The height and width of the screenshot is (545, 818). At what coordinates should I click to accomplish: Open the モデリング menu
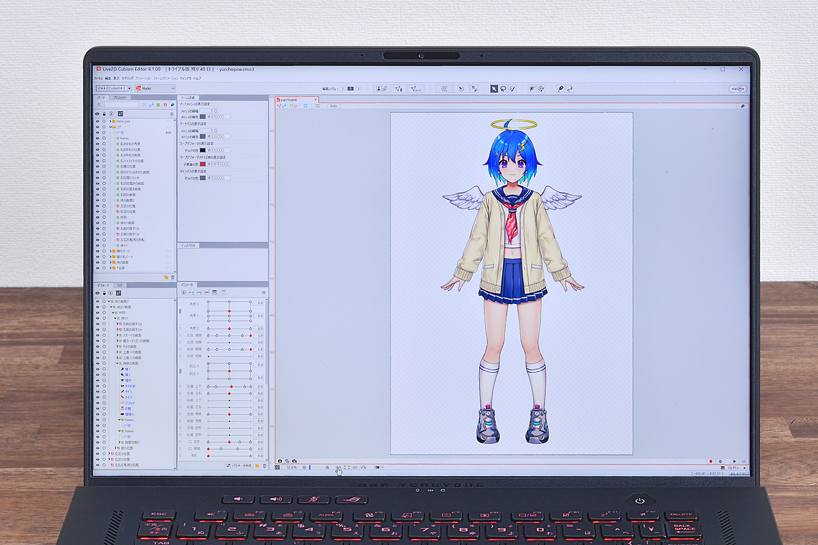(x=127, y=78)
